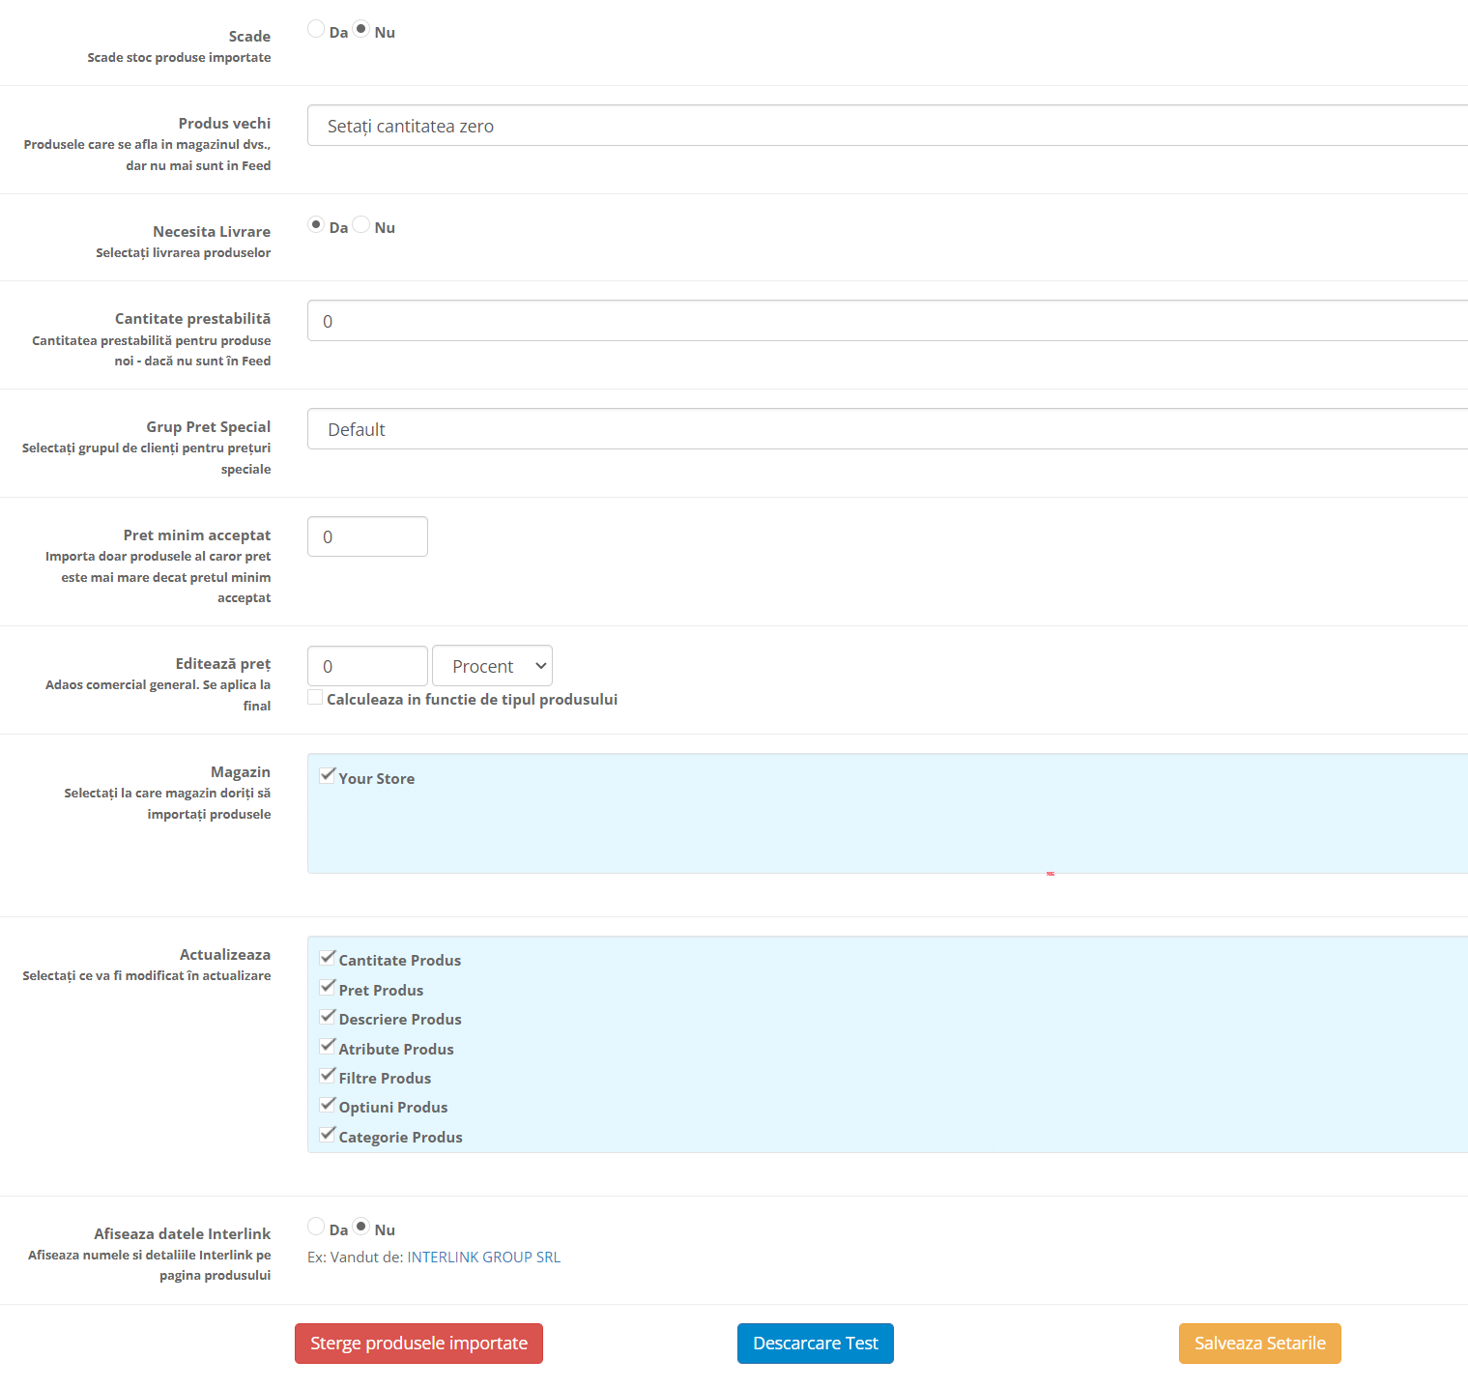Select 'Nu' for Necesita Livrare
Image resolution: width=1468 pixels, height=1388 pixels.
tap(361, 225)
